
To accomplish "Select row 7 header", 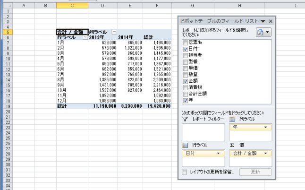I will (5, 42).
